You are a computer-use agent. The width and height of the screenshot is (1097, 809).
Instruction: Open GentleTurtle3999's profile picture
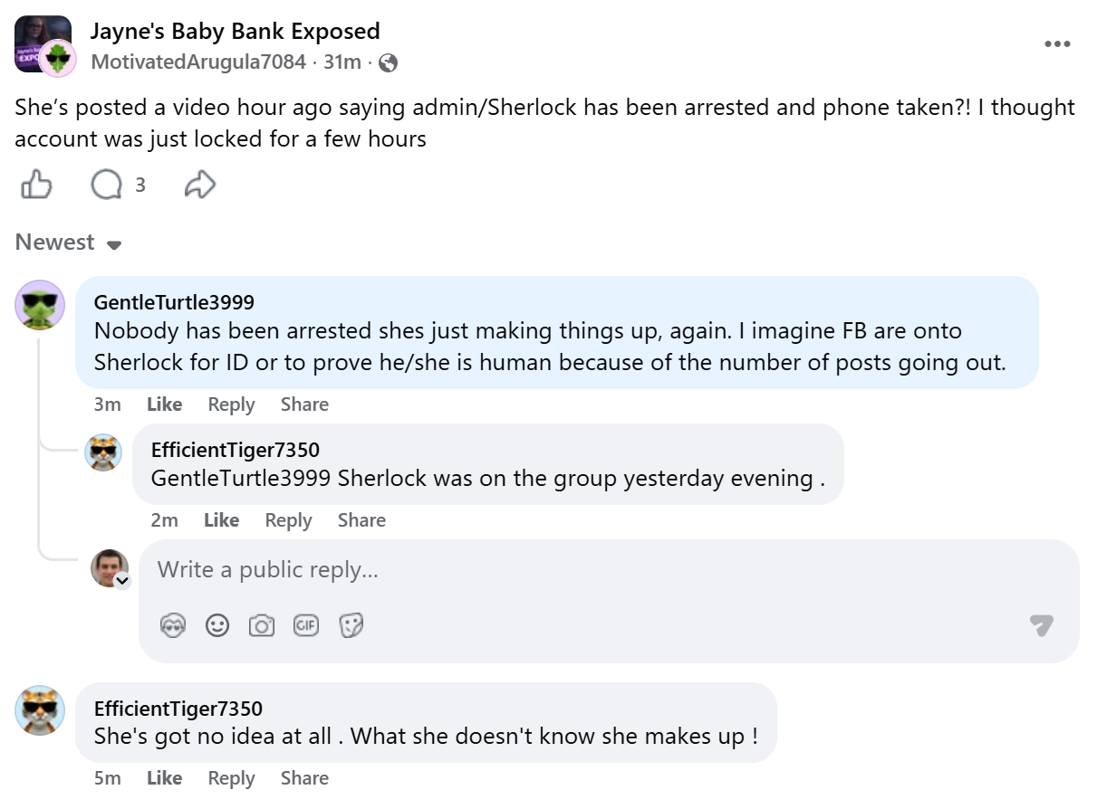point(40,305)
